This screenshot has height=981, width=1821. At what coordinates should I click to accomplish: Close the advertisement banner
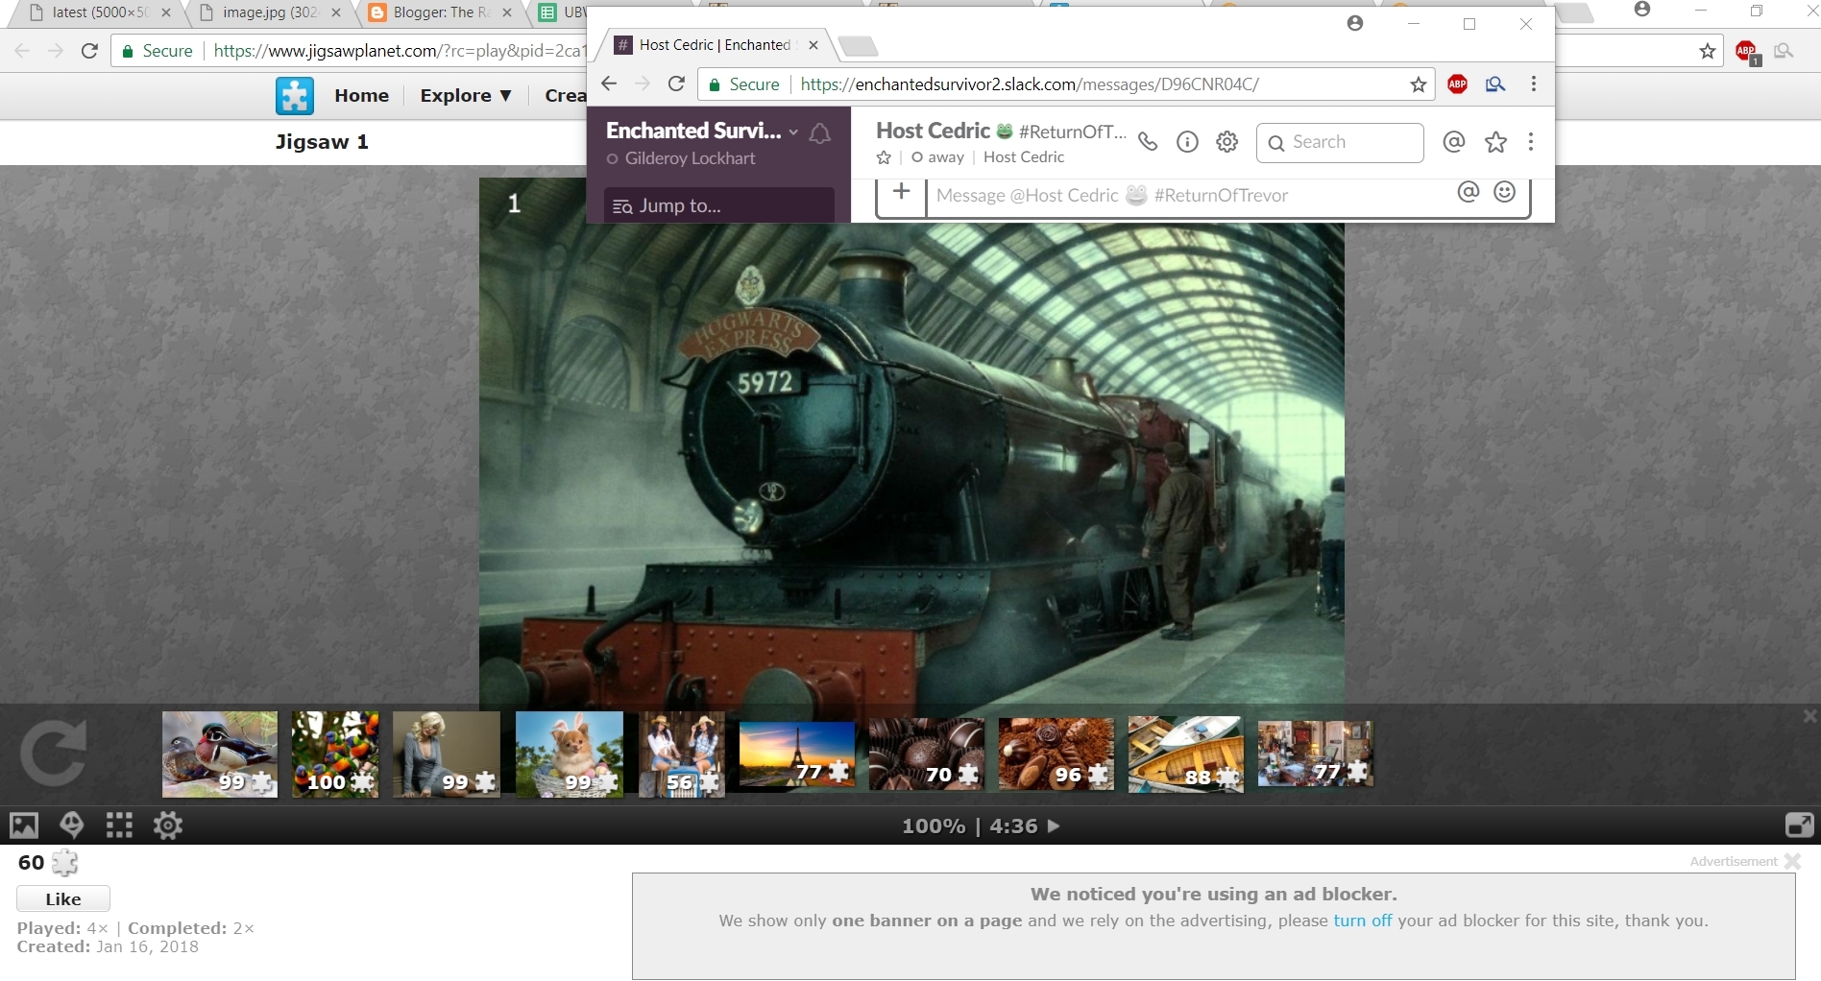(1792, 861)
